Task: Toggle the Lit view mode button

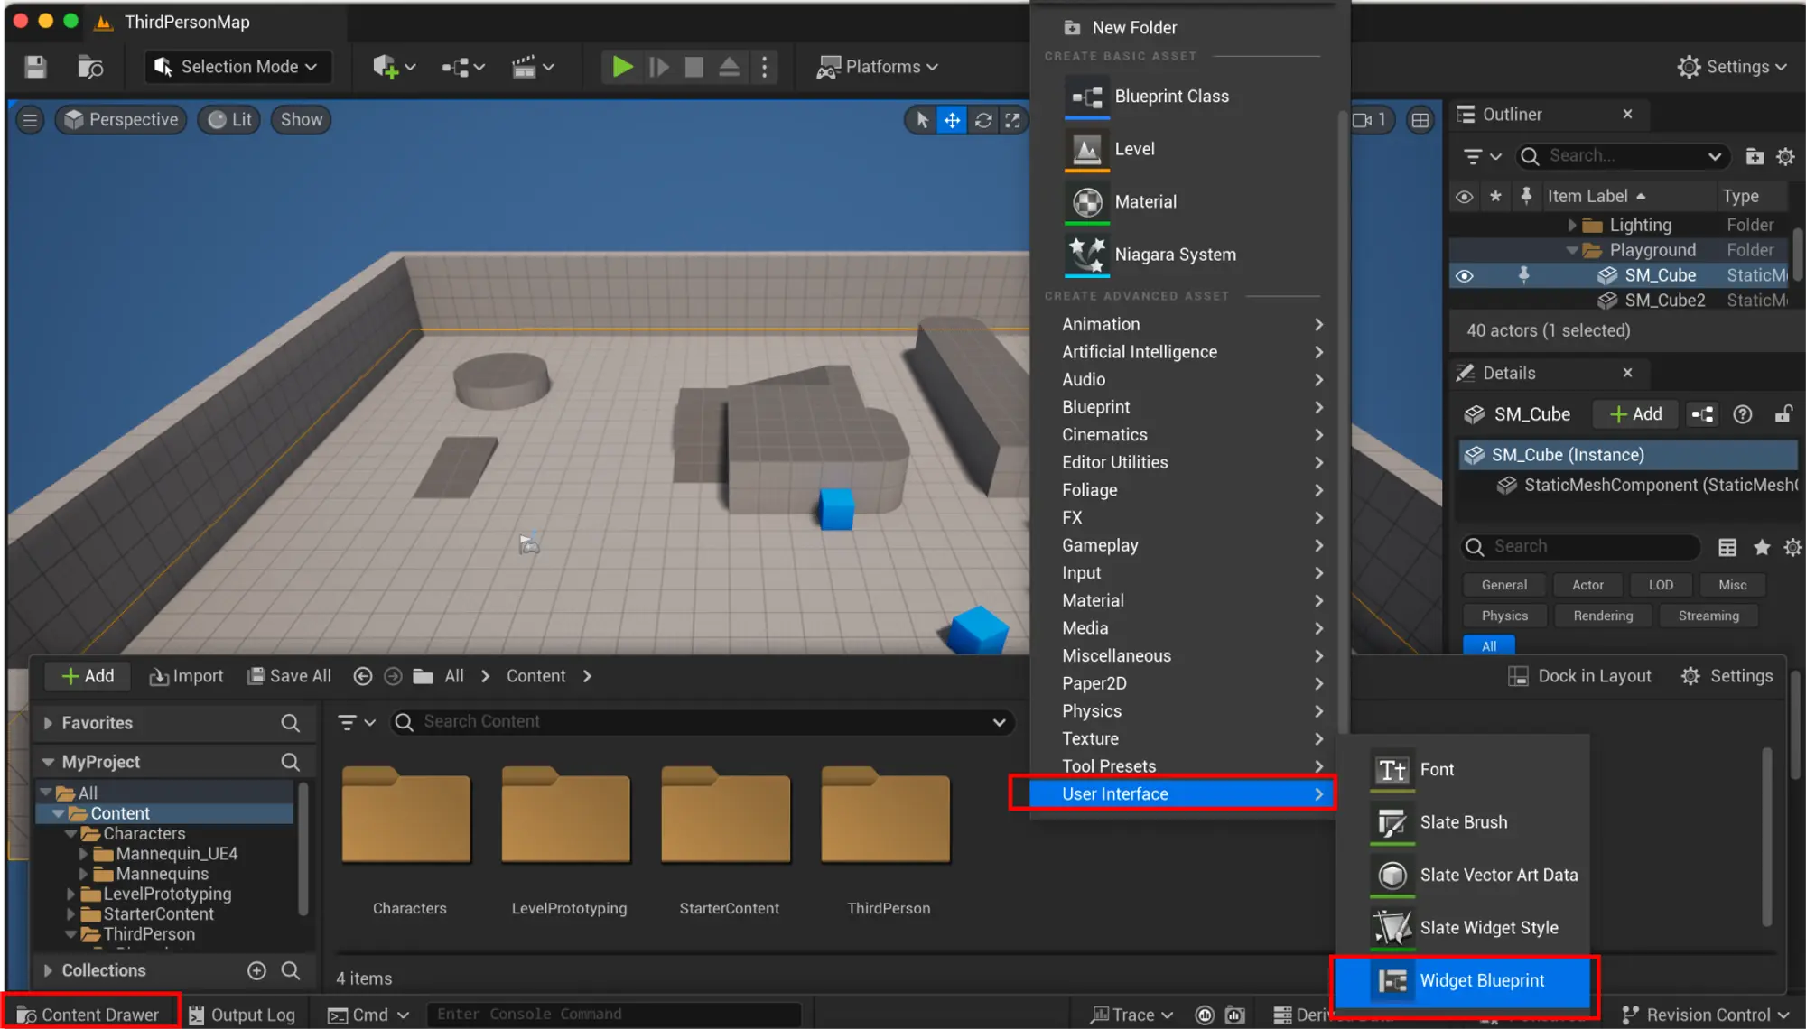Action: tap(229, 120)
